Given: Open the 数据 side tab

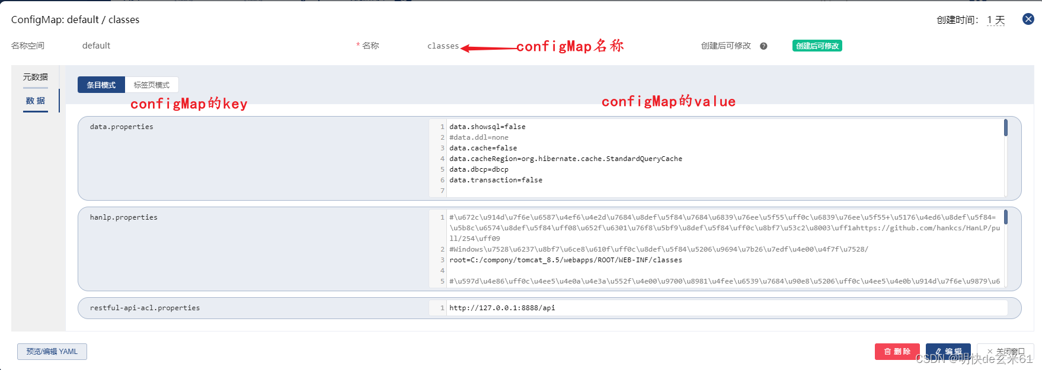Looking at the screenshot, I should coord(36,101).
